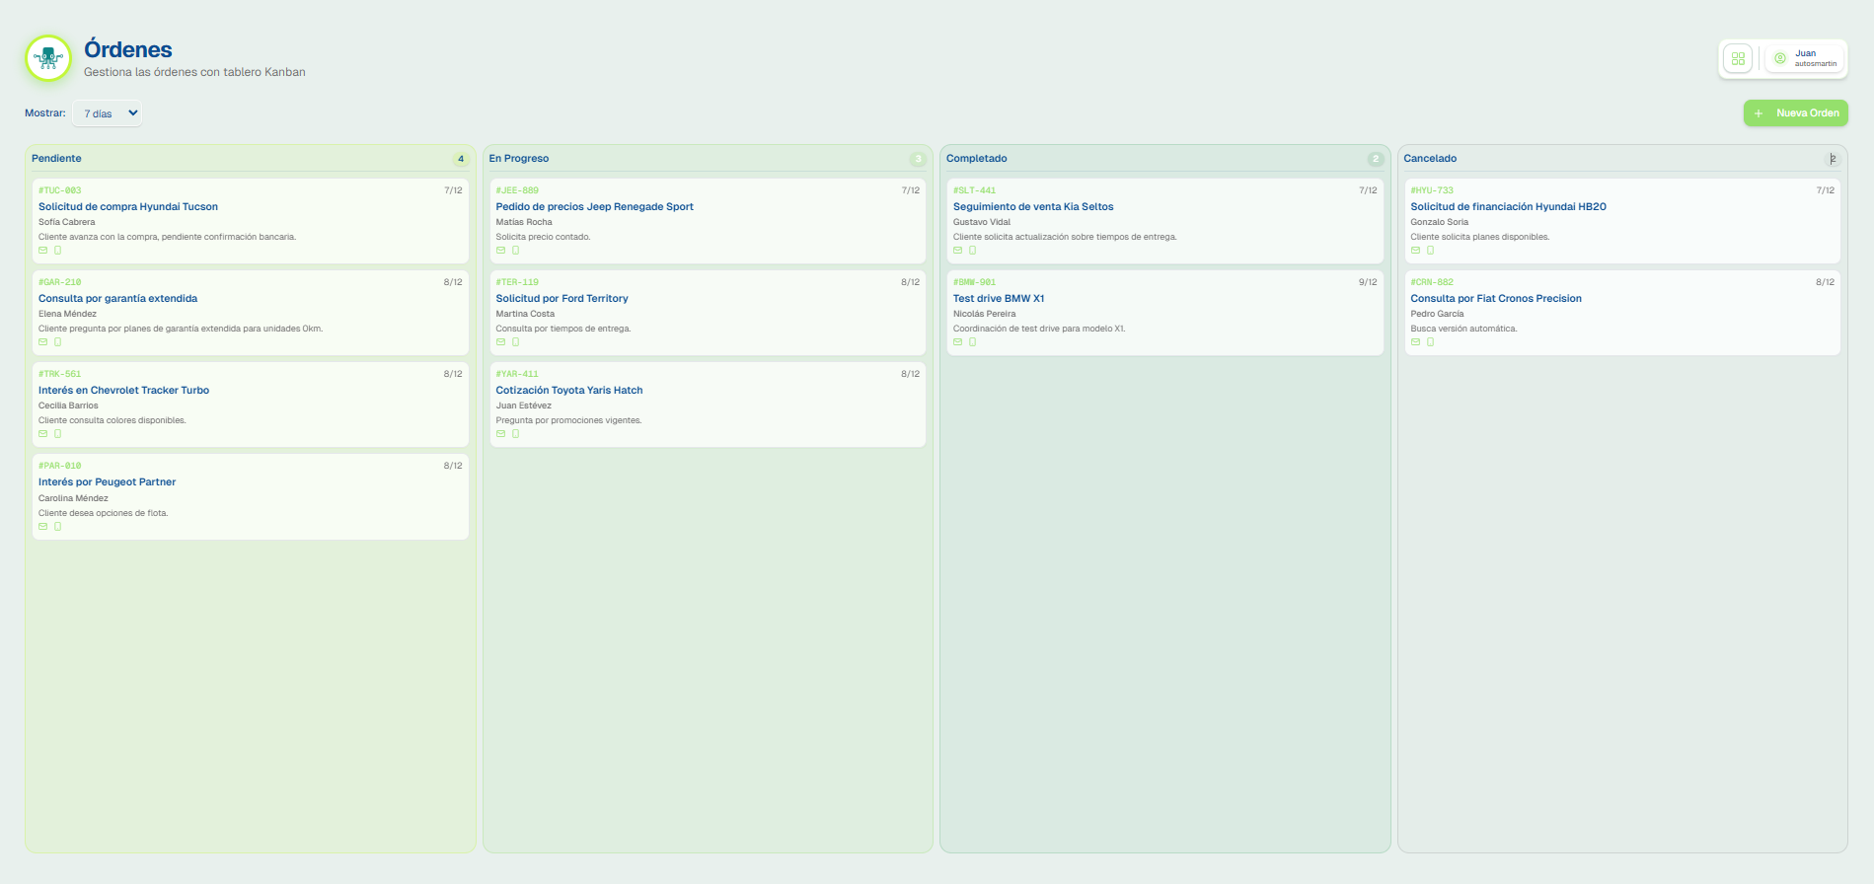This screenshot has width=1874, height=884.
Task: Click order ID #CRN-882
Action: (1432, 282)
